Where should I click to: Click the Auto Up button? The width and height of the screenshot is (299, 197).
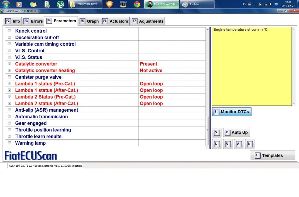click(236, 132)
